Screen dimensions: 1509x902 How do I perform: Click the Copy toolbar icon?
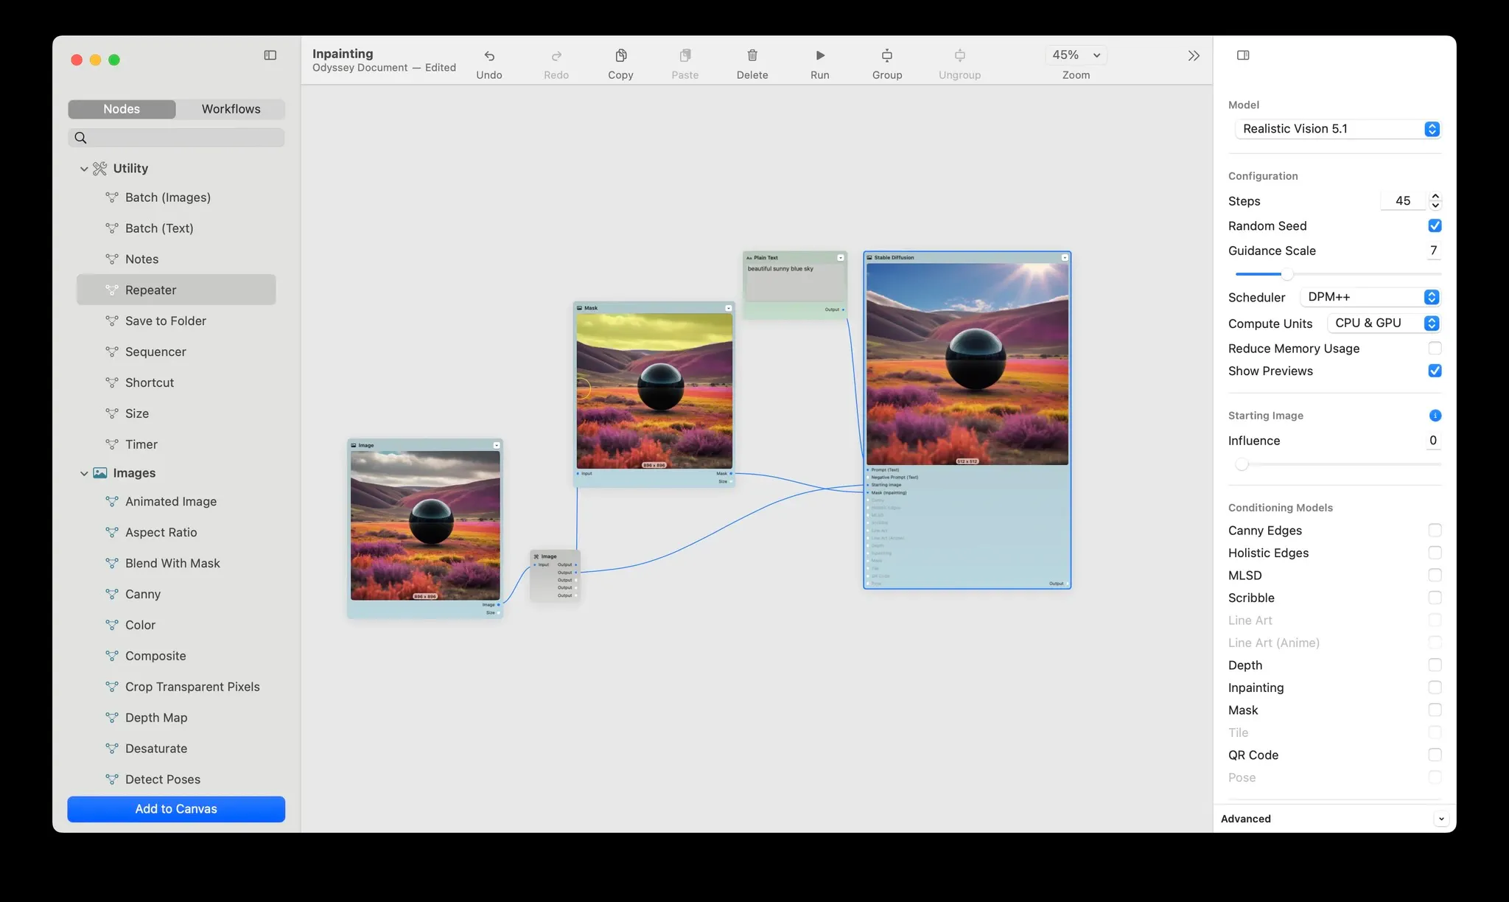coord(620,55)
